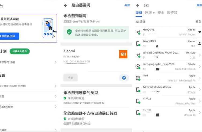Tap the 未检测到漏洞 heading
The height and width of the screenshot is (132, 202).
pyautogui.click(x=75, y=16)
